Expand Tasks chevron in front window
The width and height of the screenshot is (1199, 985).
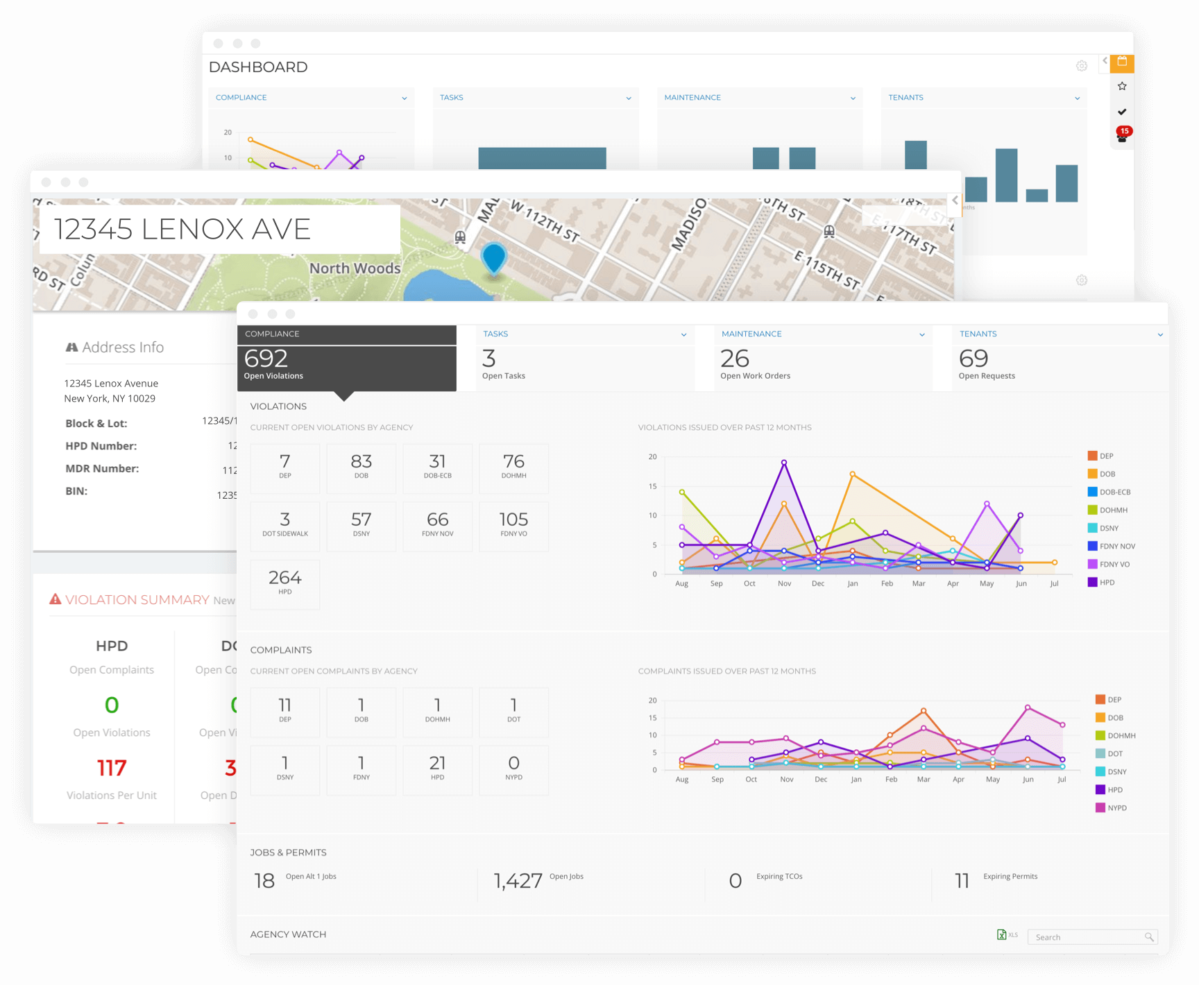683,334
